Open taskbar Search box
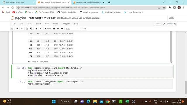The image size is (187, 105). tap(65, 101)
